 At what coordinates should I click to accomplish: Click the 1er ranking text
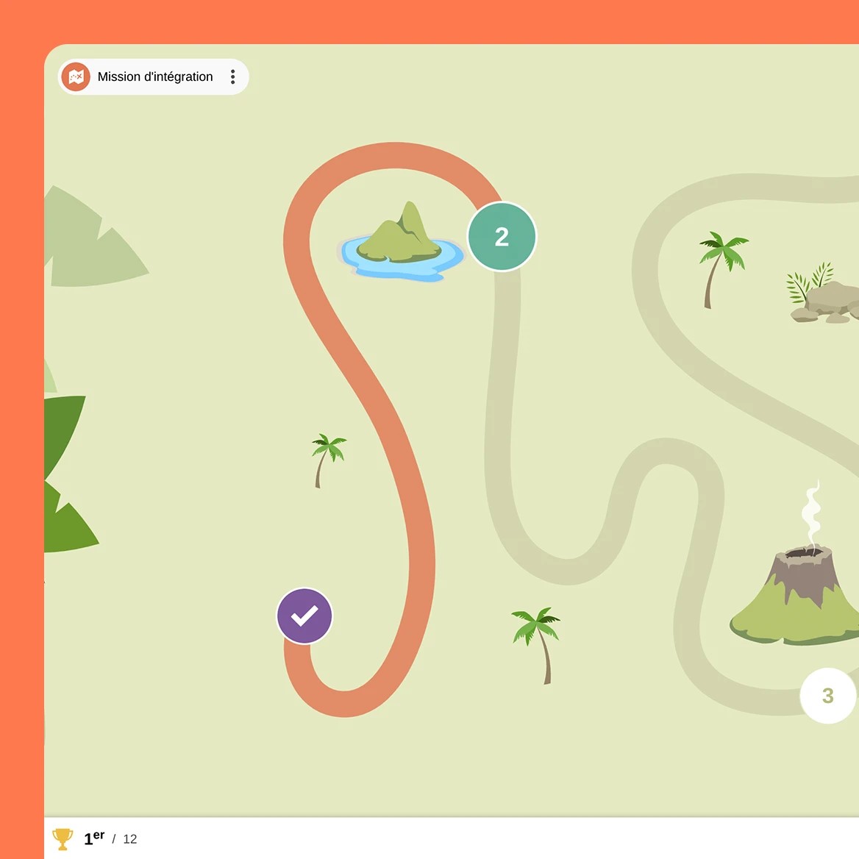pyautogui.click(x=94, y=838)
